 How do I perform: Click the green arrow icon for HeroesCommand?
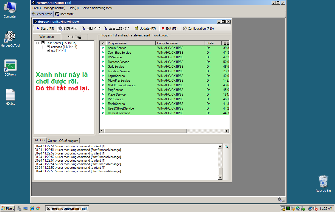(103, 113)
